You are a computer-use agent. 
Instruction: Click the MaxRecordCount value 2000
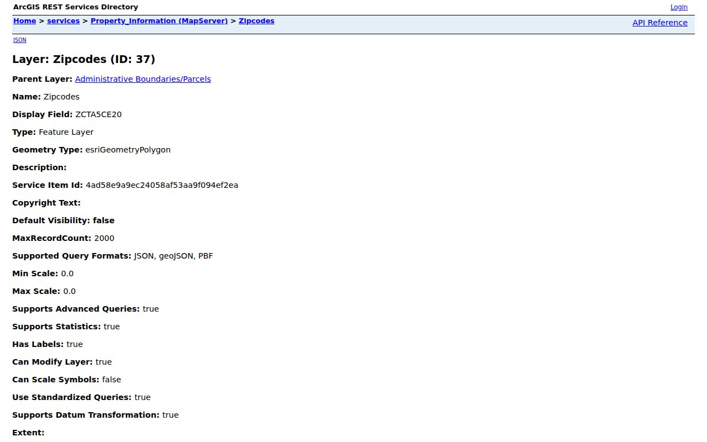pyautogui.click(x=104, y=238)
